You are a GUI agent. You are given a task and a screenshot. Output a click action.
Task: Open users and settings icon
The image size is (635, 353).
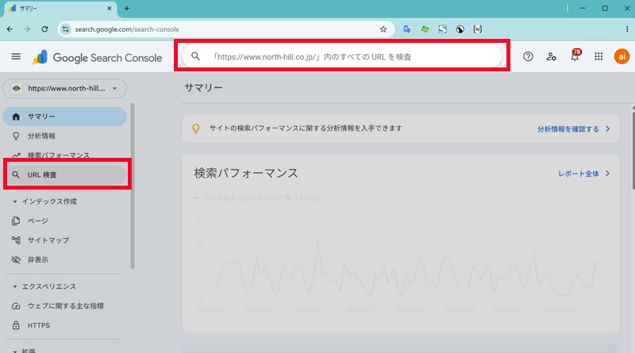click(x=551, y=56)
